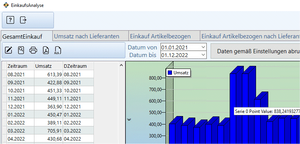
Task: Select the 04.2022 Zeitraum cell
Action: (20, 139)
